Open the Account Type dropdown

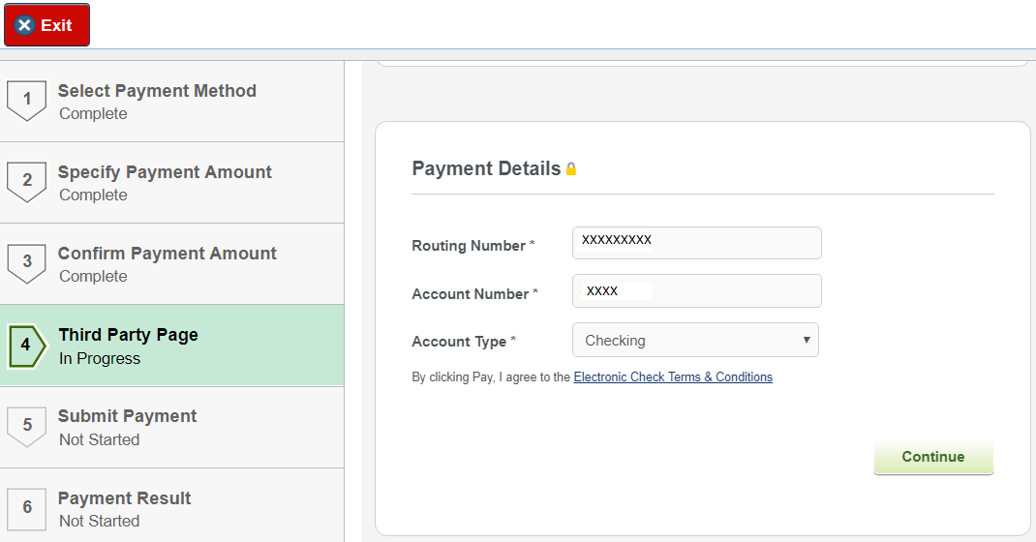tap(694, 341)
